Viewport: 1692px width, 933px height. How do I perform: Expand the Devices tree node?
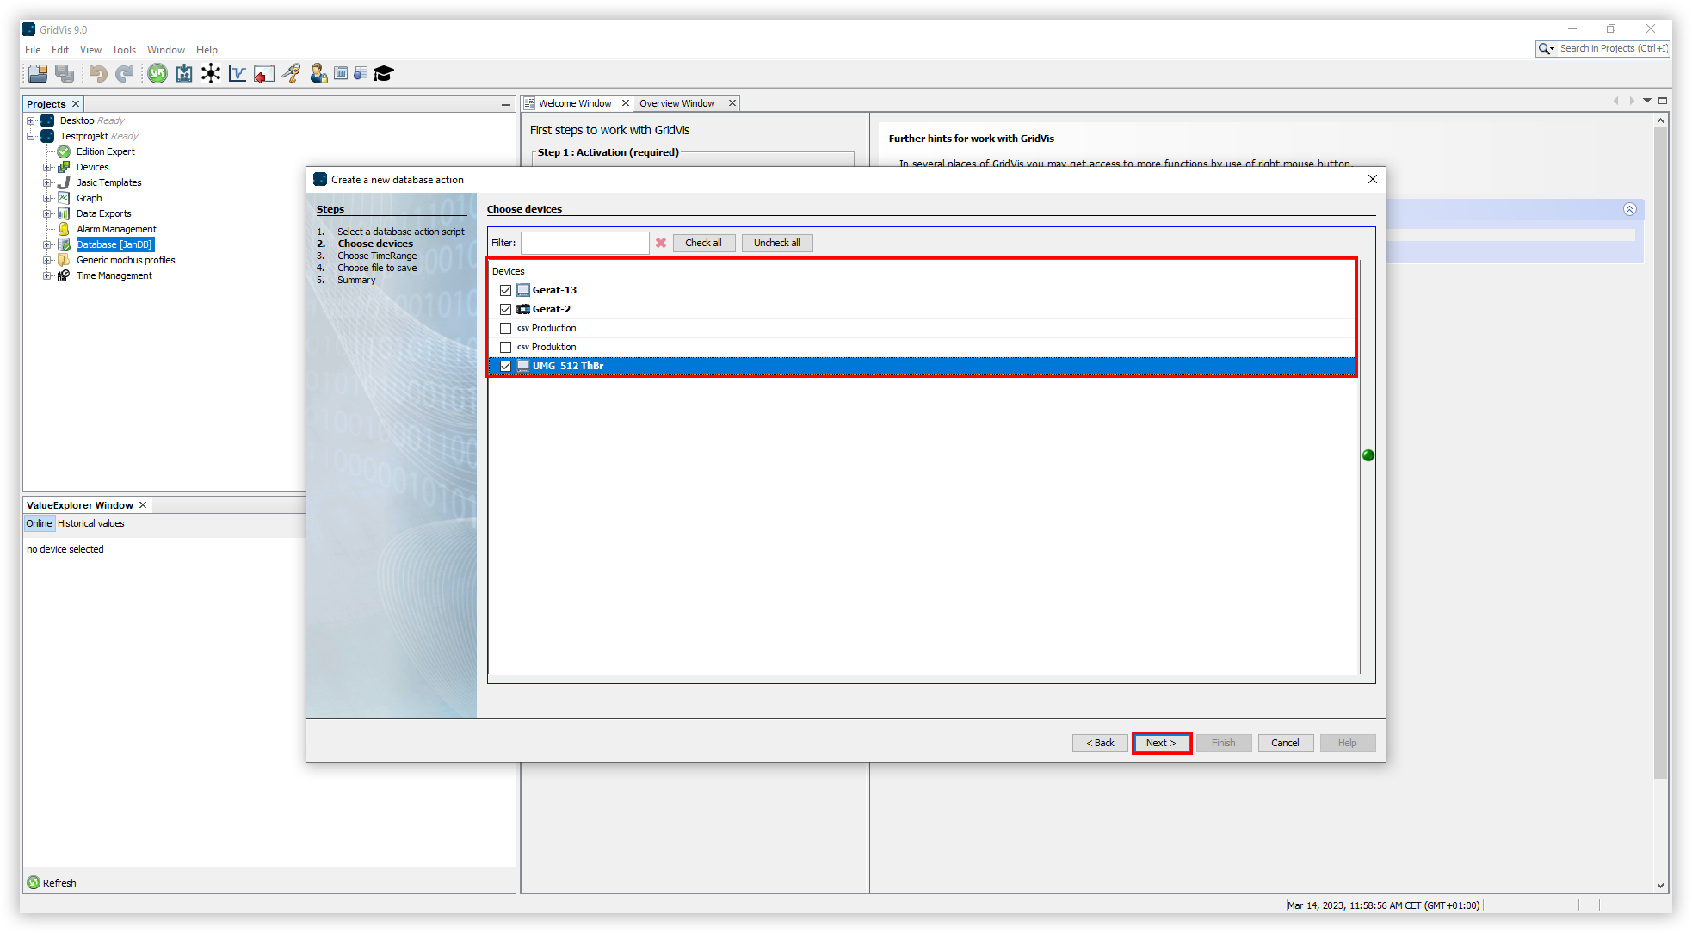point(49,167)
